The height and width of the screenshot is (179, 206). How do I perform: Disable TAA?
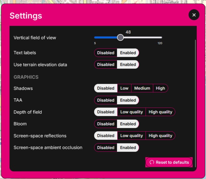point(105,100)
